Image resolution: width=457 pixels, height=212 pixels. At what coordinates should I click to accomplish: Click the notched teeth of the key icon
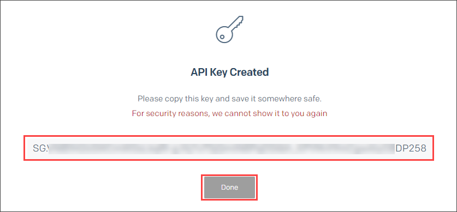[240, 23]
